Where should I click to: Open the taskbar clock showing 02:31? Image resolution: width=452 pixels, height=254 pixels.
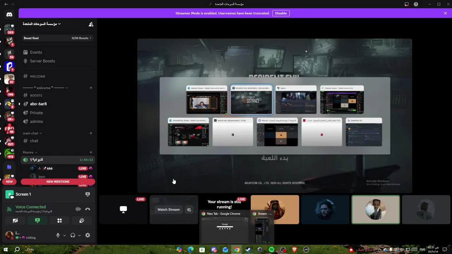coord(433,249)
